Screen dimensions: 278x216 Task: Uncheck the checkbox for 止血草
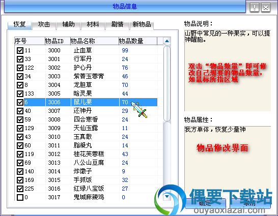click(20, 50)
